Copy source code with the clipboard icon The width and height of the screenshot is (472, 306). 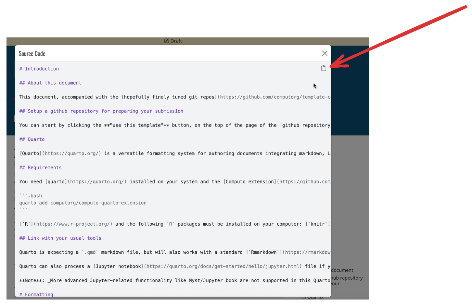pos(324,68)
